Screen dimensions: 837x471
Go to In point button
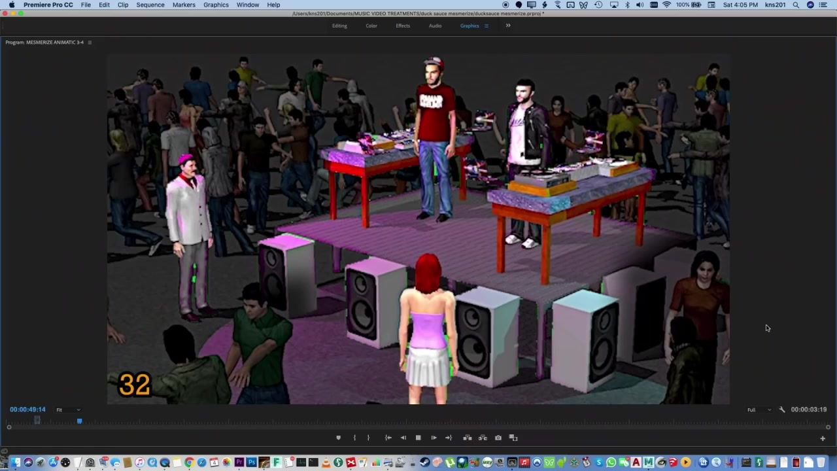pos(388,438)
